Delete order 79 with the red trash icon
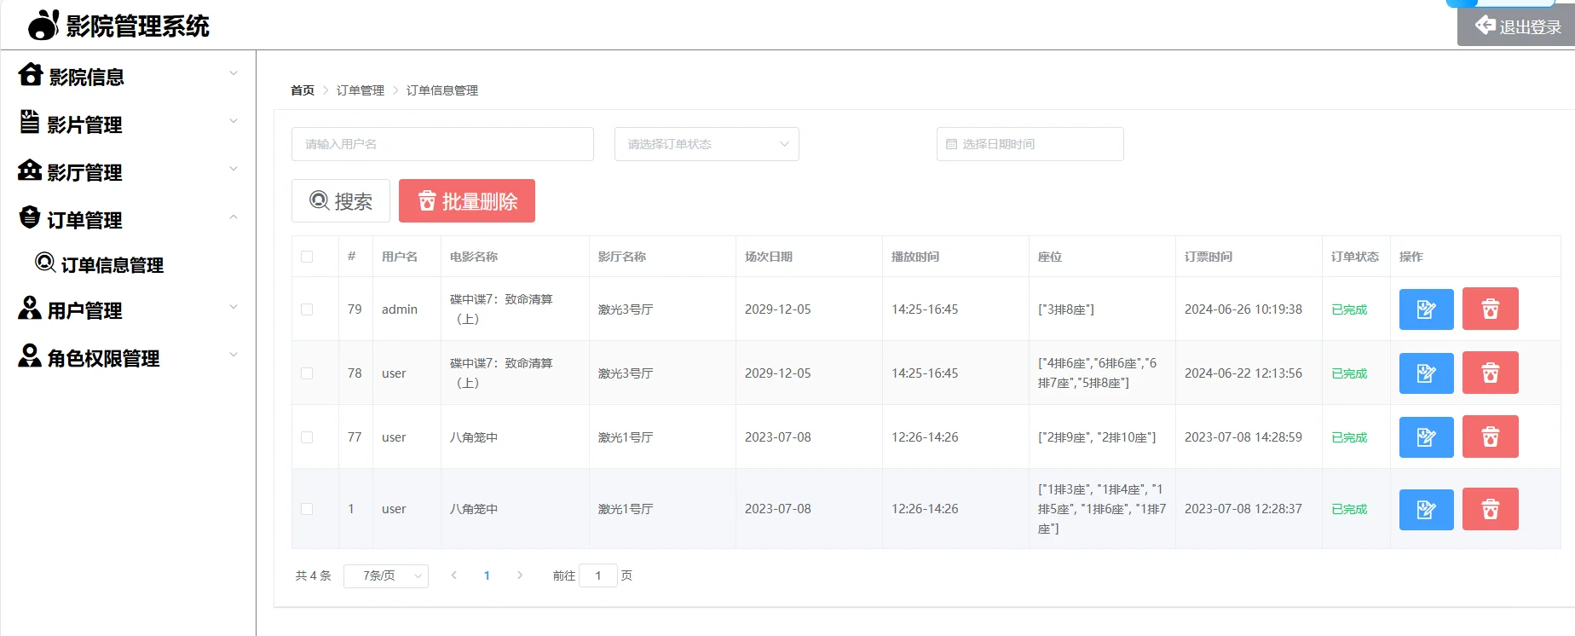 point(1491,309)
